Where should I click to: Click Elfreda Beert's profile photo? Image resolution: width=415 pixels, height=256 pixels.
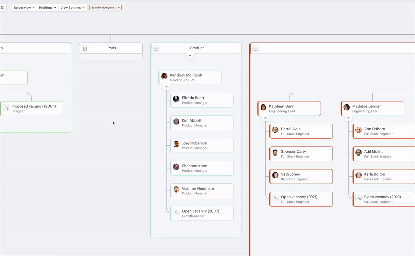176,99
